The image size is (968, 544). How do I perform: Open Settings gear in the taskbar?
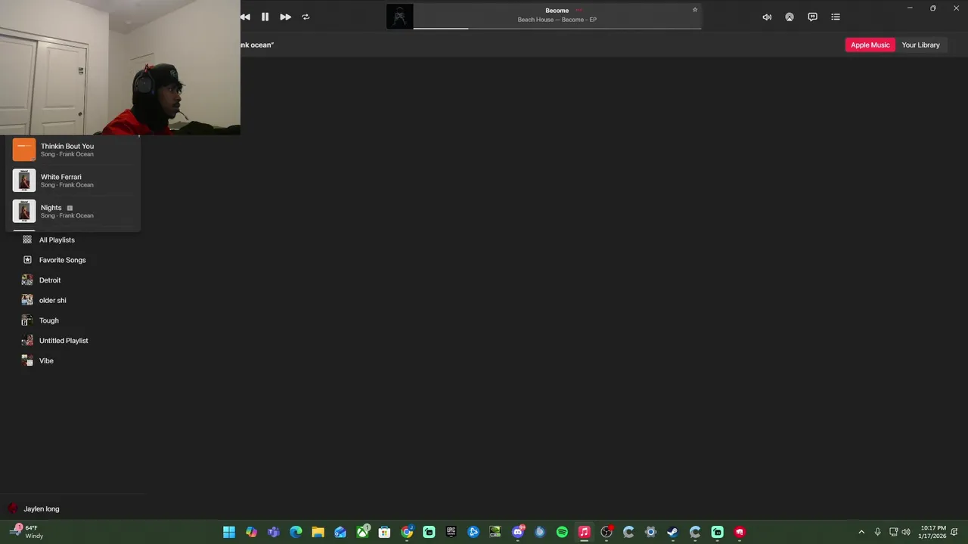pos(650,532)
